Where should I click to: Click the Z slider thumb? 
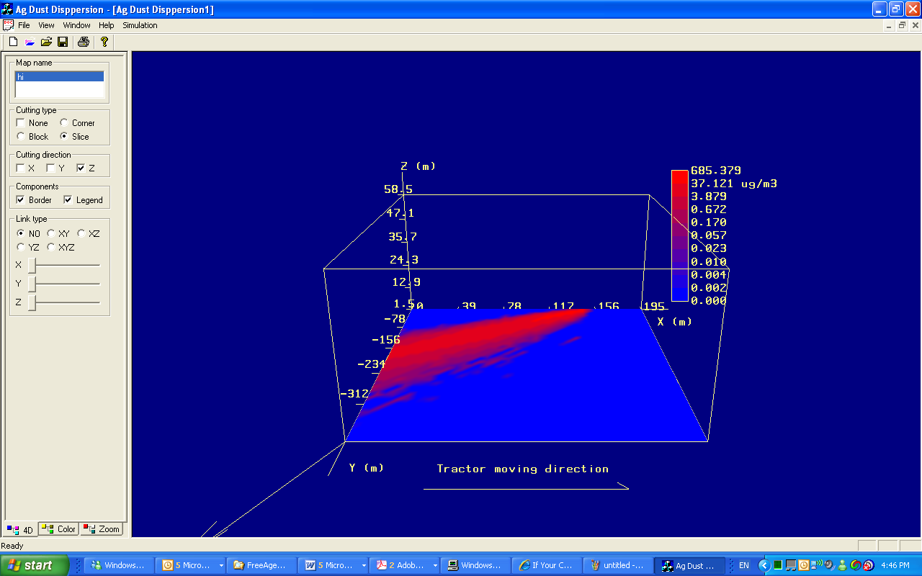[32, 303]
